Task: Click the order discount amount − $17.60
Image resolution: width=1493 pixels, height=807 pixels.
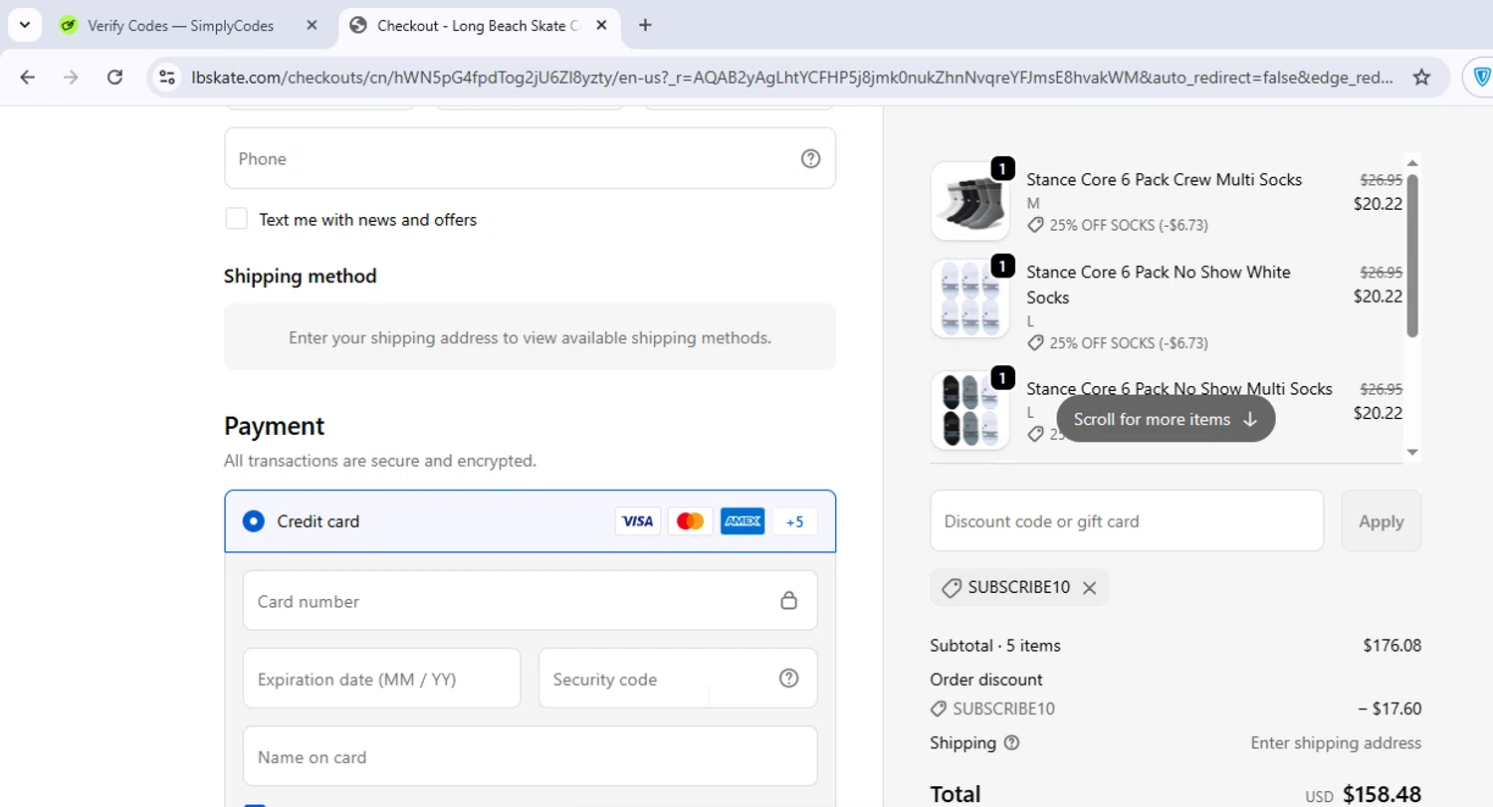Action: (x=1389, y=709)
